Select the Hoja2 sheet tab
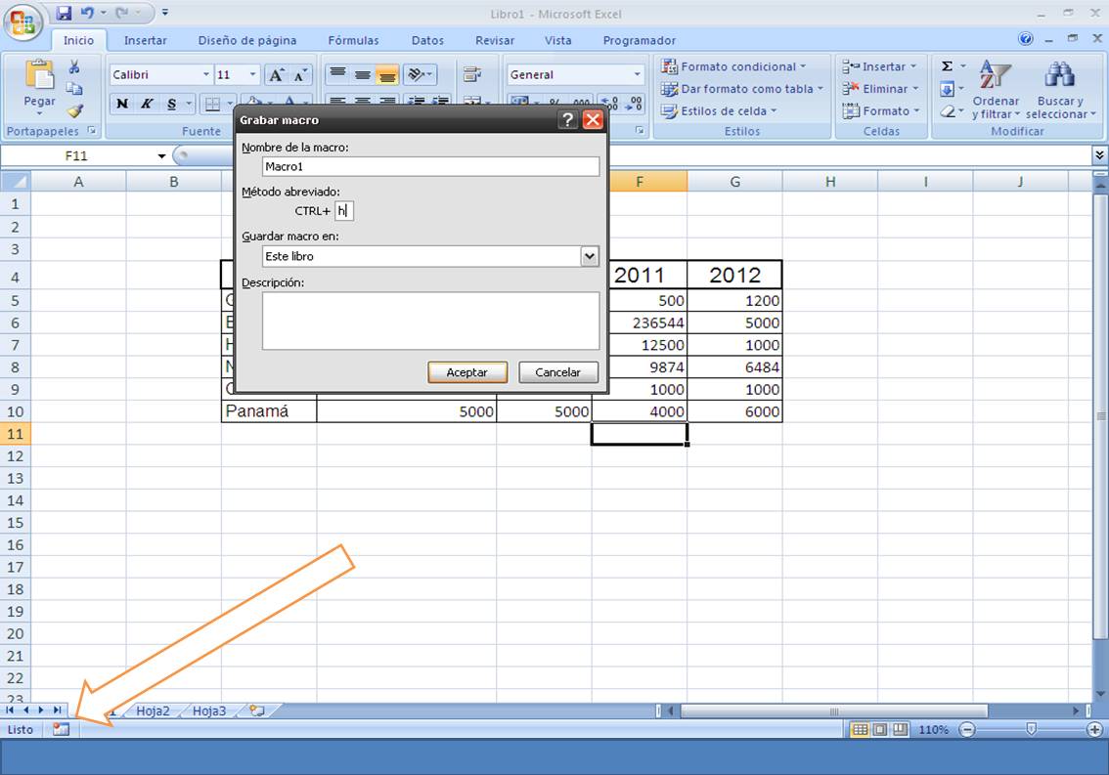The width and height of the screenshot is (1109, 775). click(x=153, y=710)
